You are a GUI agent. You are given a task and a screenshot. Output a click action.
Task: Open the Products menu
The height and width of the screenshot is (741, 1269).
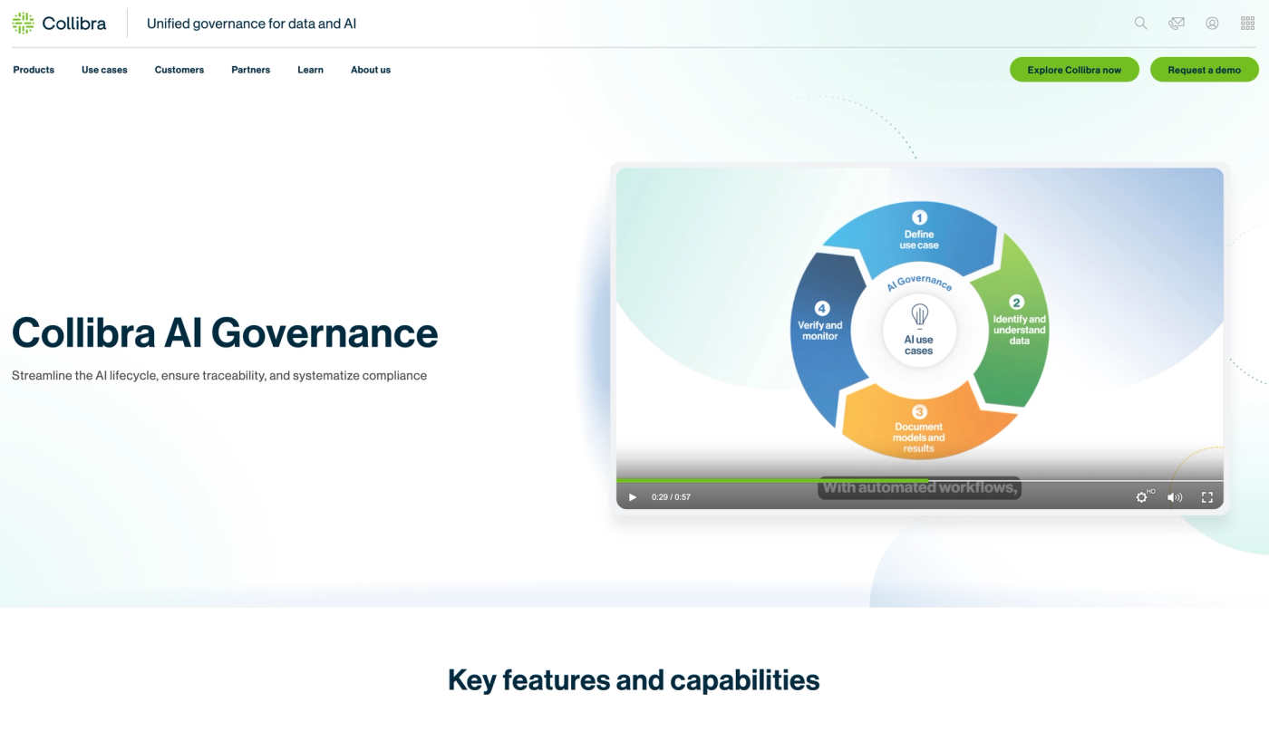(x=34, y=70)
